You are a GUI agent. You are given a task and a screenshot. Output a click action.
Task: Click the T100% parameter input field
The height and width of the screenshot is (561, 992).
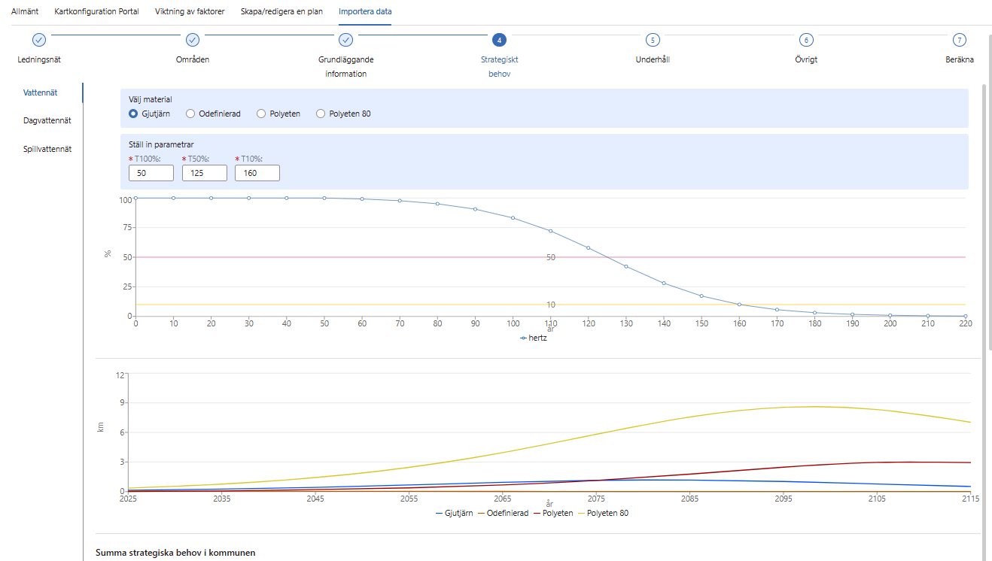point(151,173)
